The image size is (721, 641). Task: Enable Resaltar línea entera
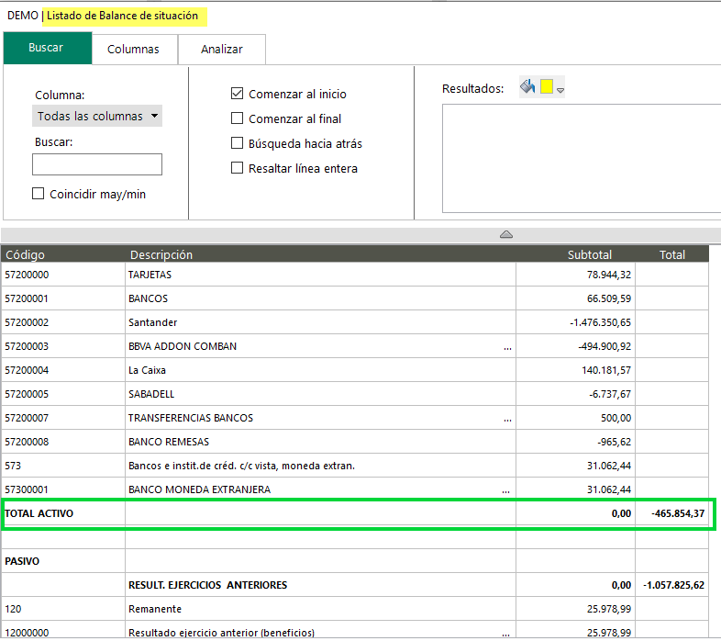pos(238,168)
